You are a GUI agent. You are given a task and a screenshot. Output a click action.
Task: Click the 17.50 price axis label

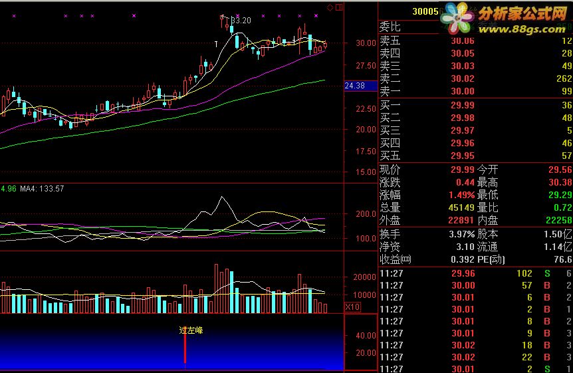coord(366,152)
